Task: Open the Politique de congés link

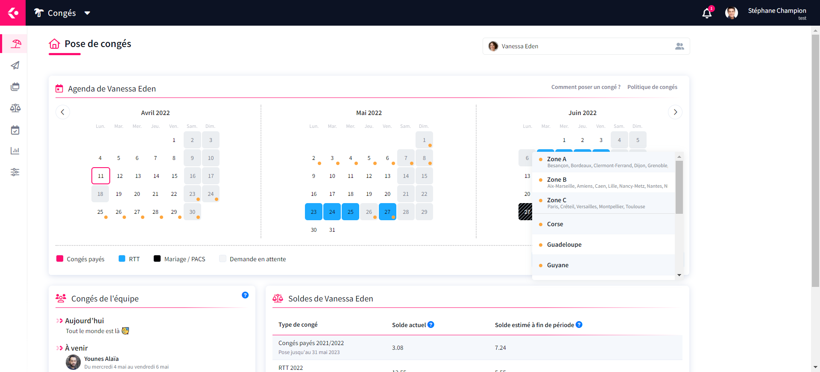Action: tap(652, 87)
